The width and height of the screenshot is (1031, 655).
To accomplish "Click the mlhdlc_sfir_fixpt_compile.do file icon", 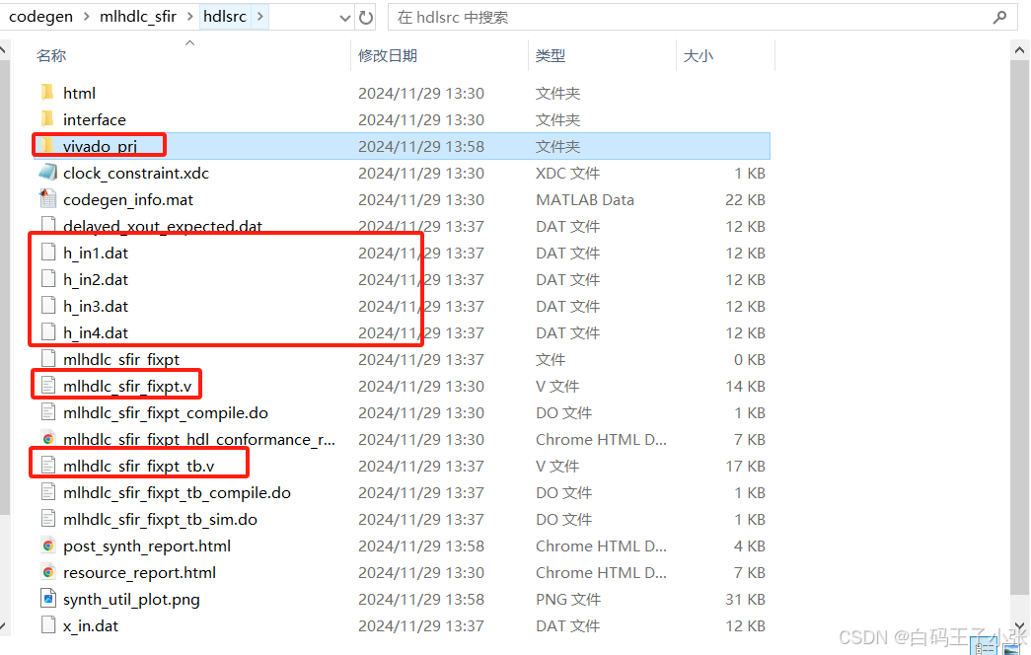I will [48, 412].
